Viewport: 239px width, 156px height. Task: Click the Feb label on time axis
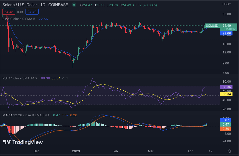tap(115, 151)
